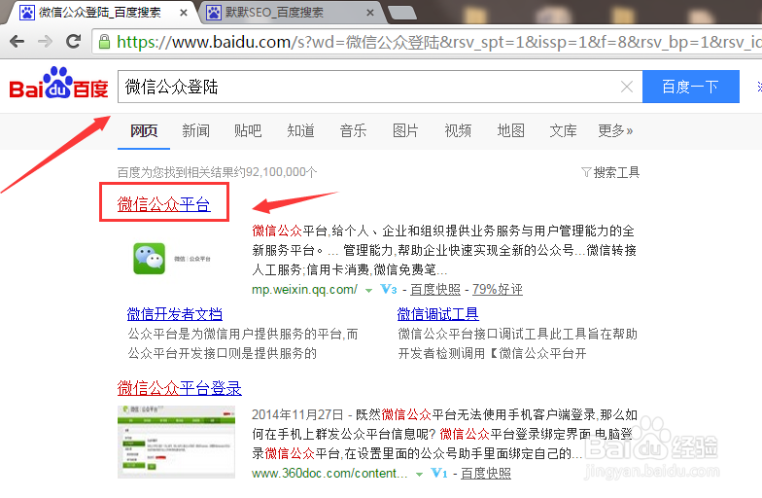Open the 搜索工具 search tools
Viewport: 762px width, 498px height.
(616, 172)
